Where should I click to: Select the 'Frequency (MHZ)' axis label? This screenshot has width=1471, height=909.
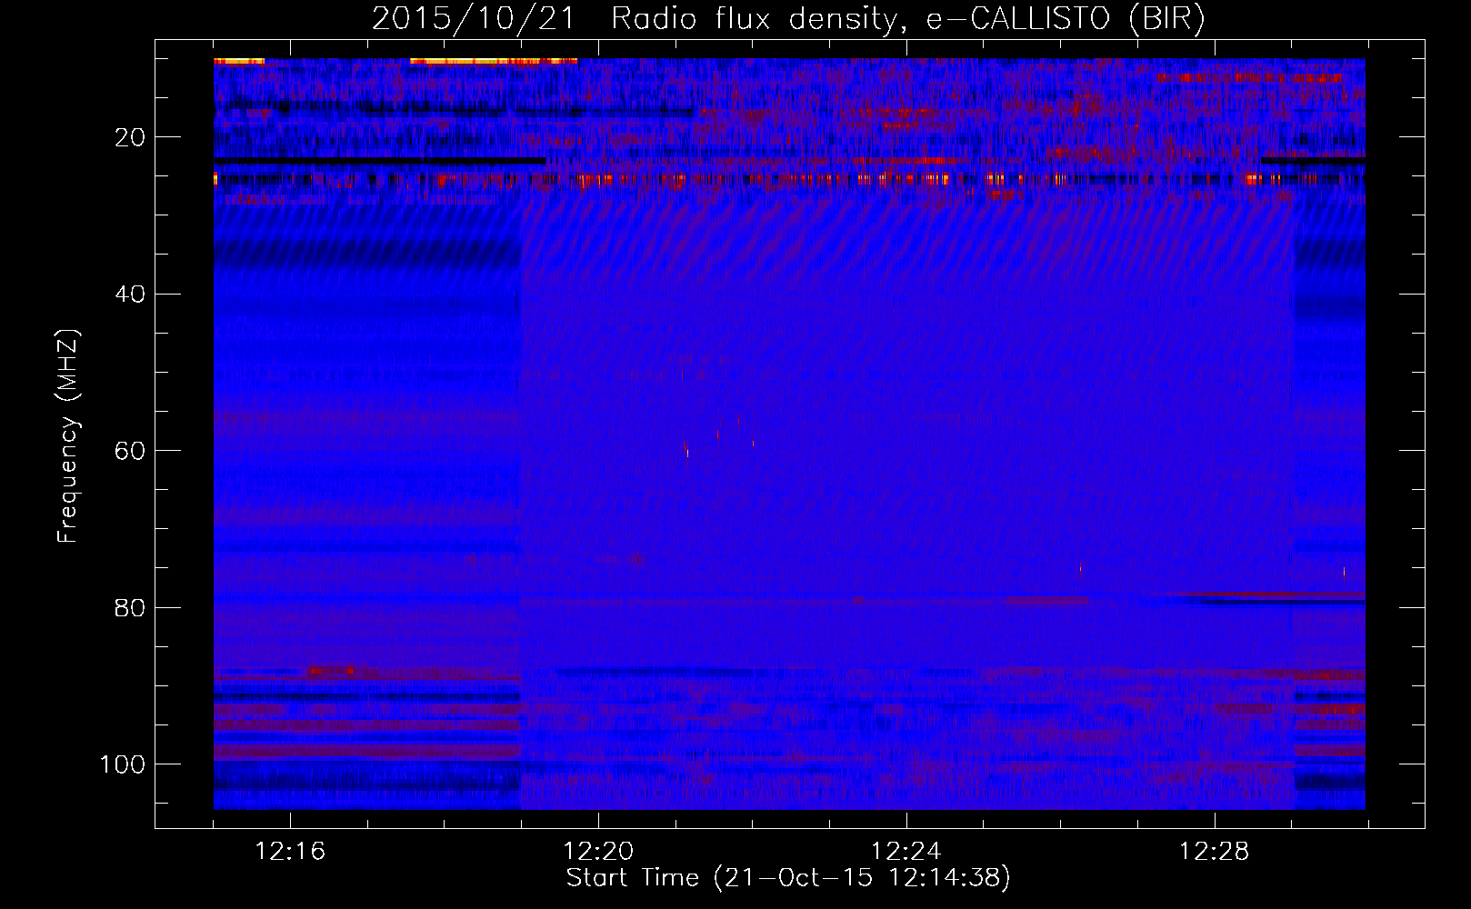coord(68,435)
